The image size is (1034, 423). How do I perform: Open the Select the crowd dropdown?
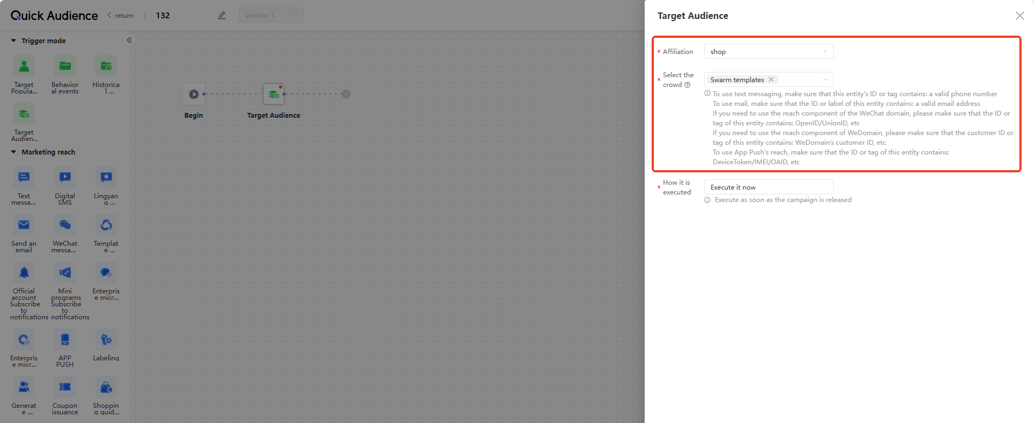[768, 79]
